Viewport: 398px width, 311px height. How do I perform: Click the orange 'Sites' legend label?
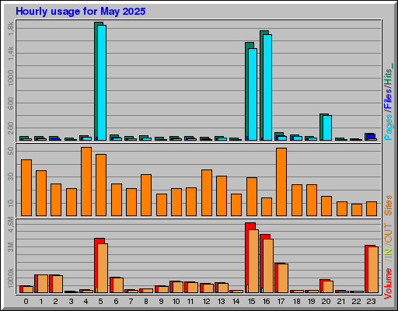click(x=388, y=205)
